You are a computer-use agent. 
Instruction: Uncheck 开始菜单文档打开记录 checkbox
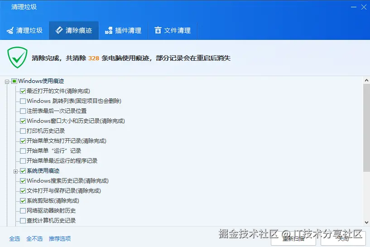[x=23, y=141]
